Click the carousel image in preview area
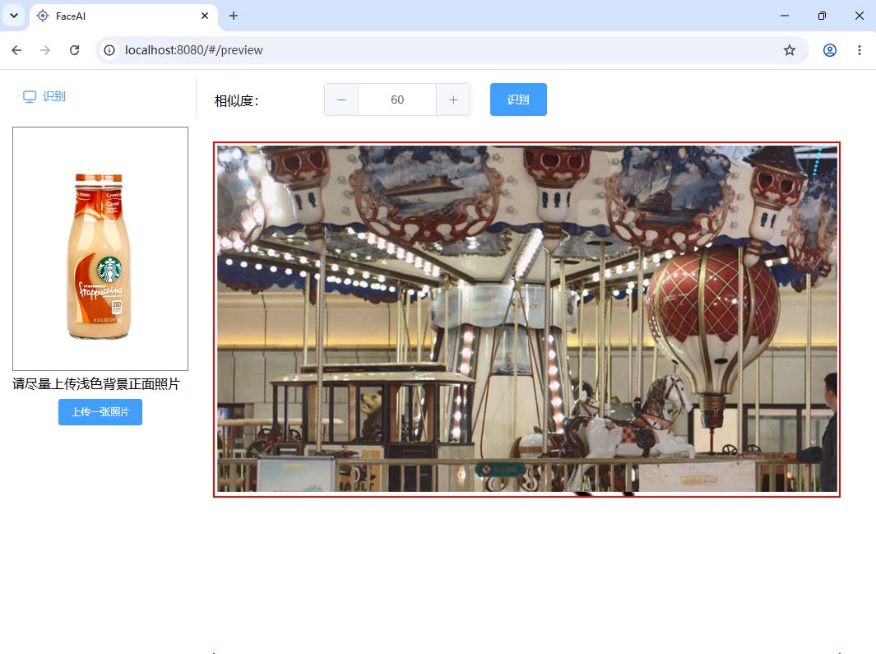 pos(526,319)
